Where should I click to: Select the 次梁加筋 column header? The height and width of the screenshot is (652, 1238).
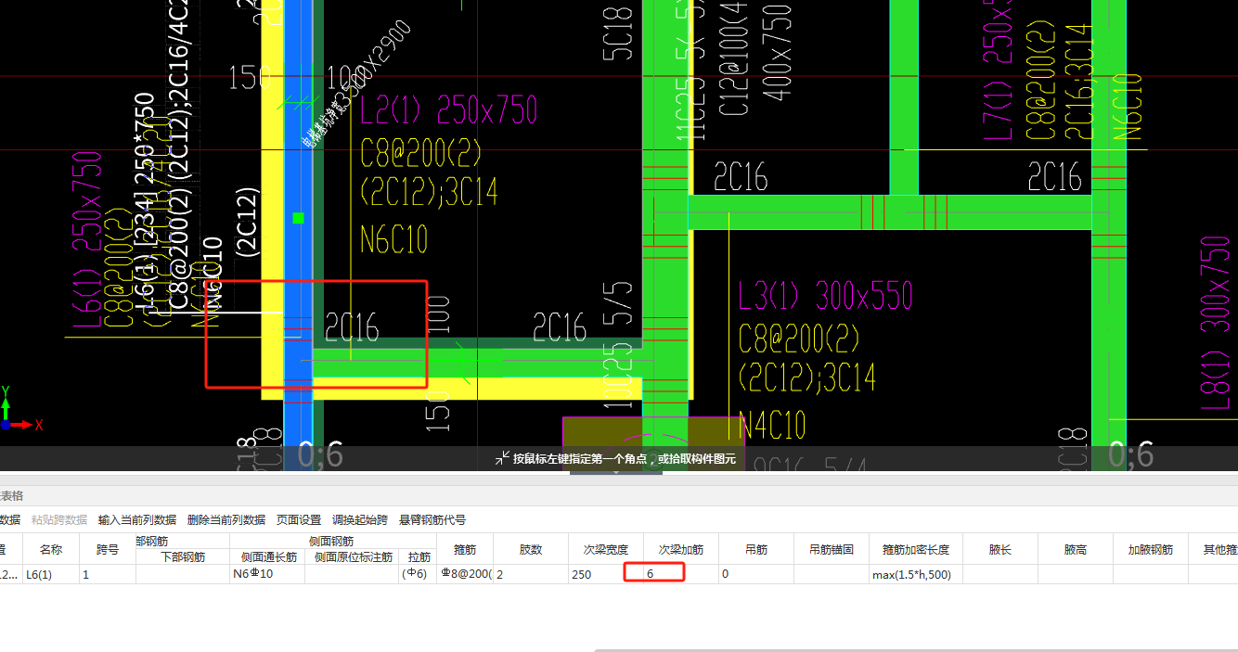[681, 549]
